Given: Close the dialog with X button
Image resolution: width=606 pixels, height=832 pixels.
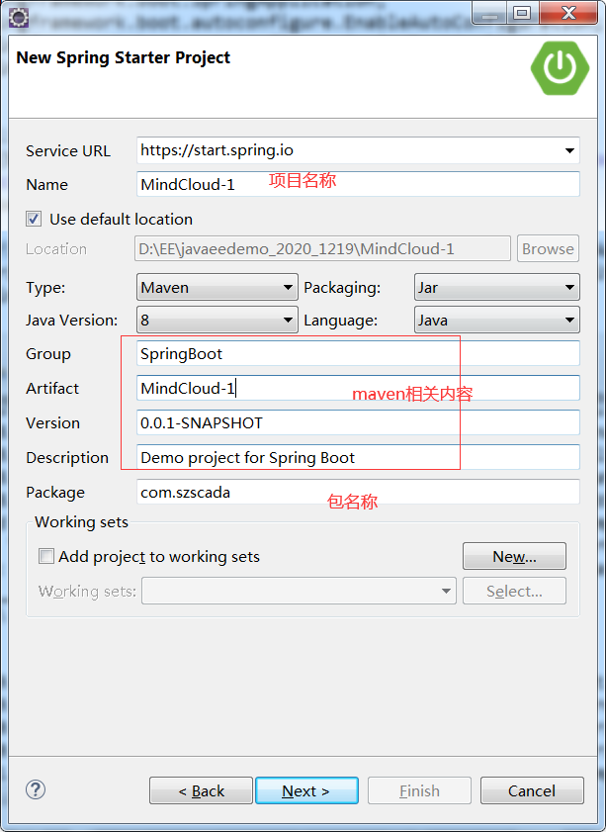Looking at the screenshot, I should [x=568, y=13].
